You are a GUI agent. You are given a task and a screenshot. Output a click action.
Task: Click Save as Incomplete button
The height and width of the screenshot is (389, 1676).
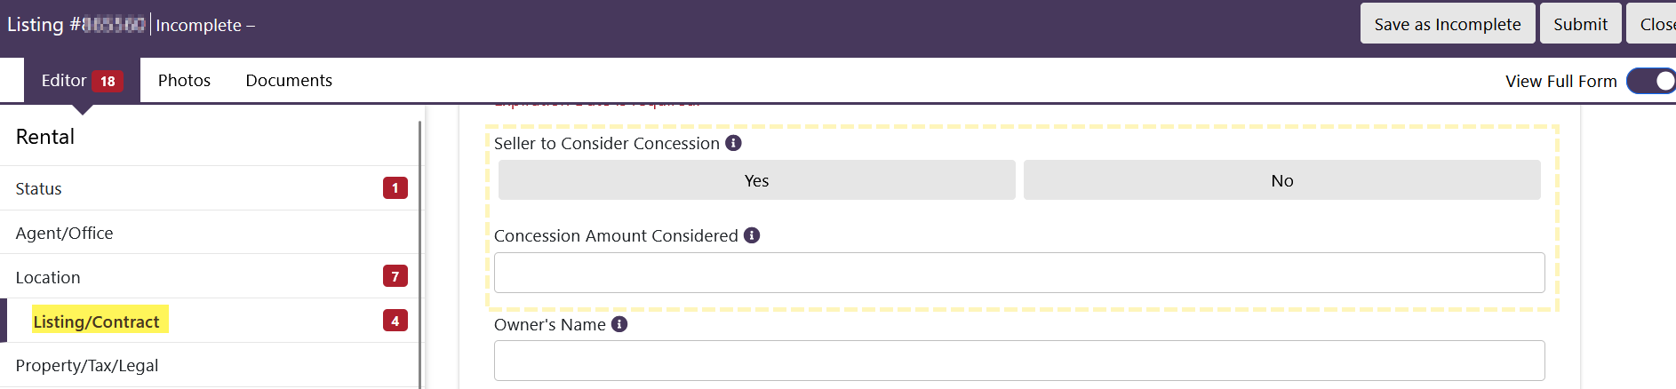[1448, 24]
